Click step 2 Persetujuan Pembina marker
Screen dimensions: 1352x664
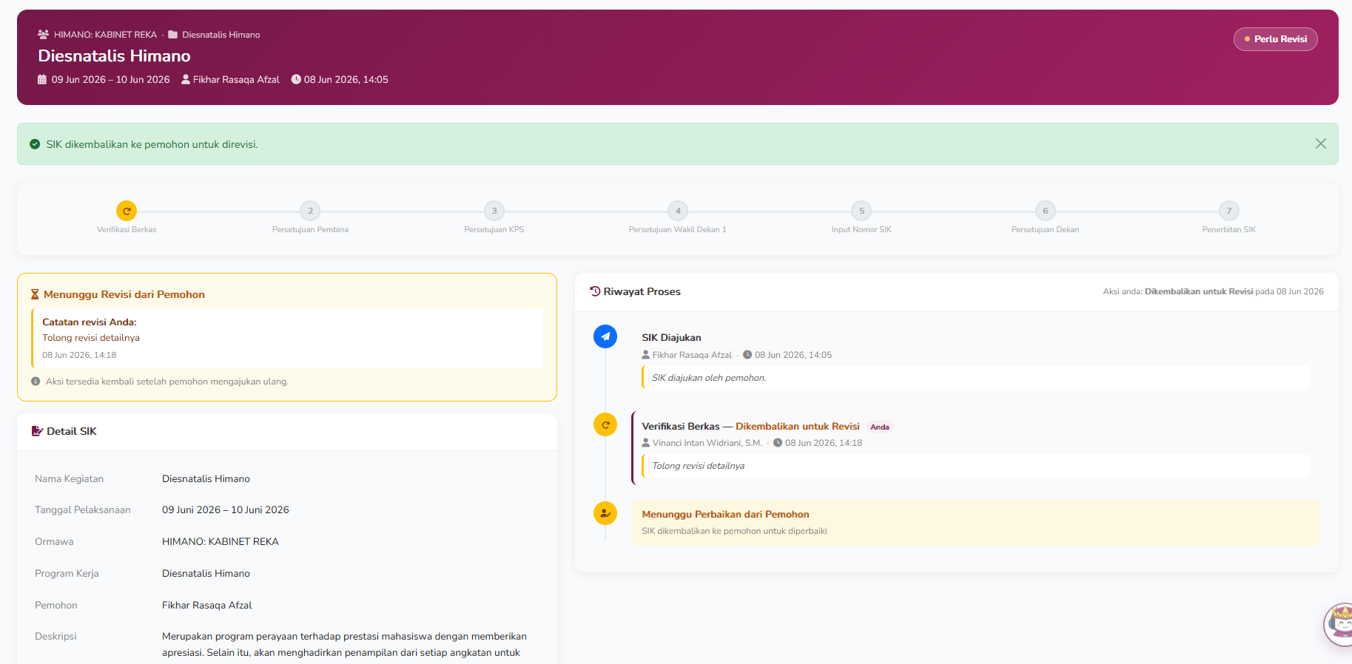310,211
